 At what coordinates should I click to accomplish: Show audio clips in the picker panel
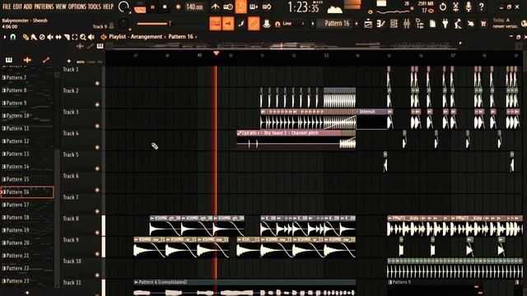click(27, 60)
